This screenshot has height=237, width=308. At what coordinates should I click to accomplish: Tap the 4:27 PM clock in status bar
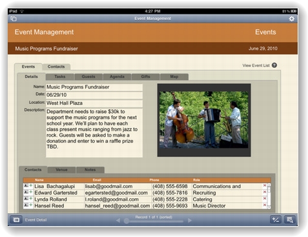(152, 11)
